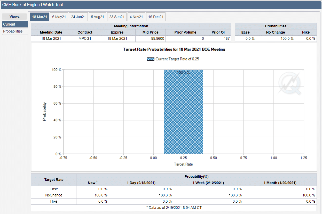Click the Expires column header
The height and width of the screenshot is (214, 322).
(x=117, y=32)
